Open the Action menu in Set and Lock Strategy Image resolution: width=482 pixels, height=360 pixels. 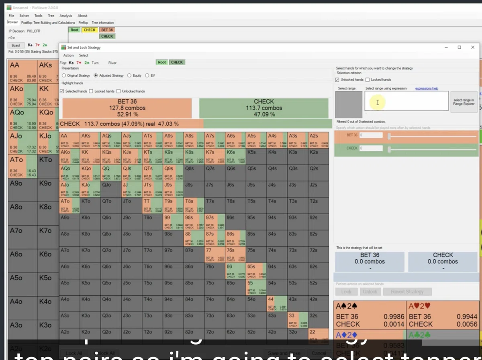(x=68, y=55)
